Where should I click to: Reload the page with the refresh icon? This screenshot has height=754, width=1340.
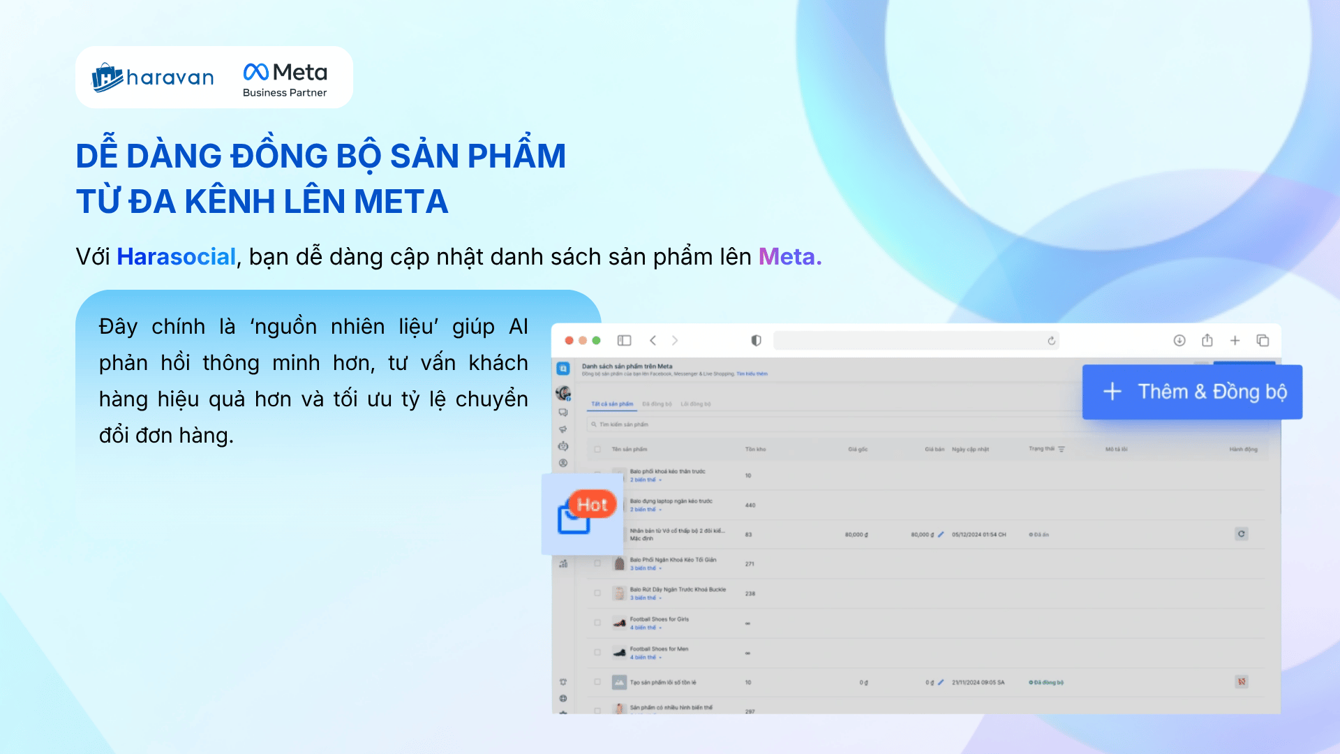click(x=1051, y=341)
